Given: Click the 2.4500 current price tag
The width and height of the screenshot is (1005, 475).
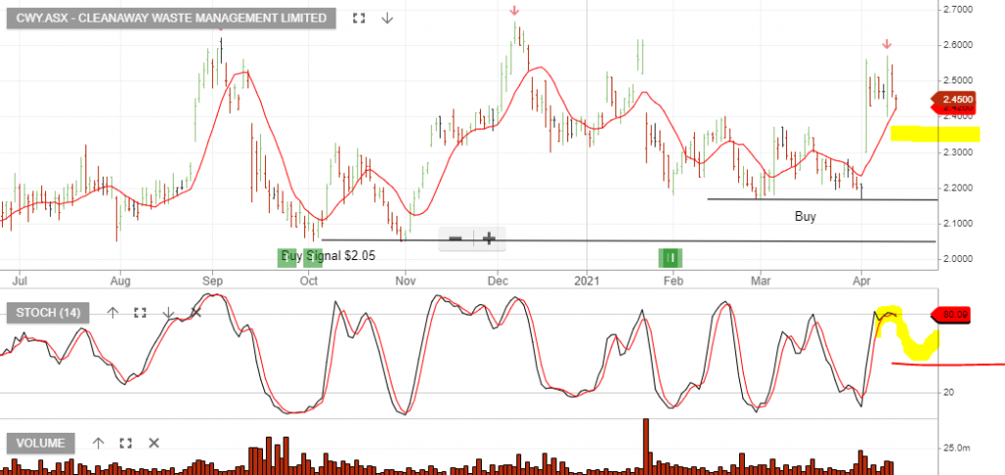Looking at the screenshot, I should coord(952,99).
